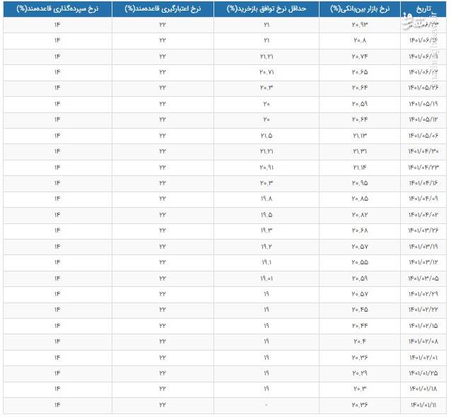Select the repo rate value 19.01

coord(266,278)
